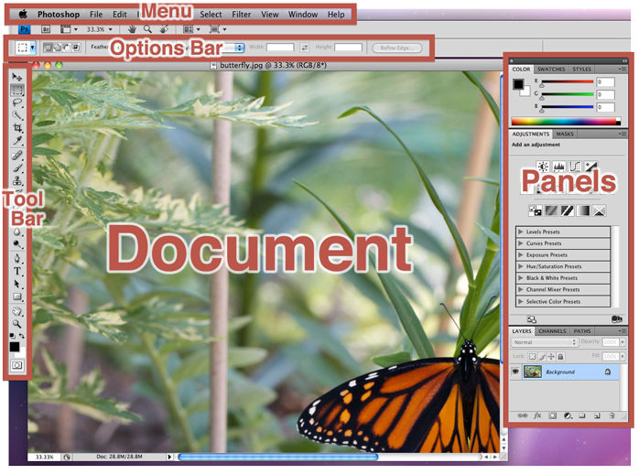Select the Magic Wand tool
Image resolution: width=639 pixels, height=474 pixels.
[x=16, y=115]
